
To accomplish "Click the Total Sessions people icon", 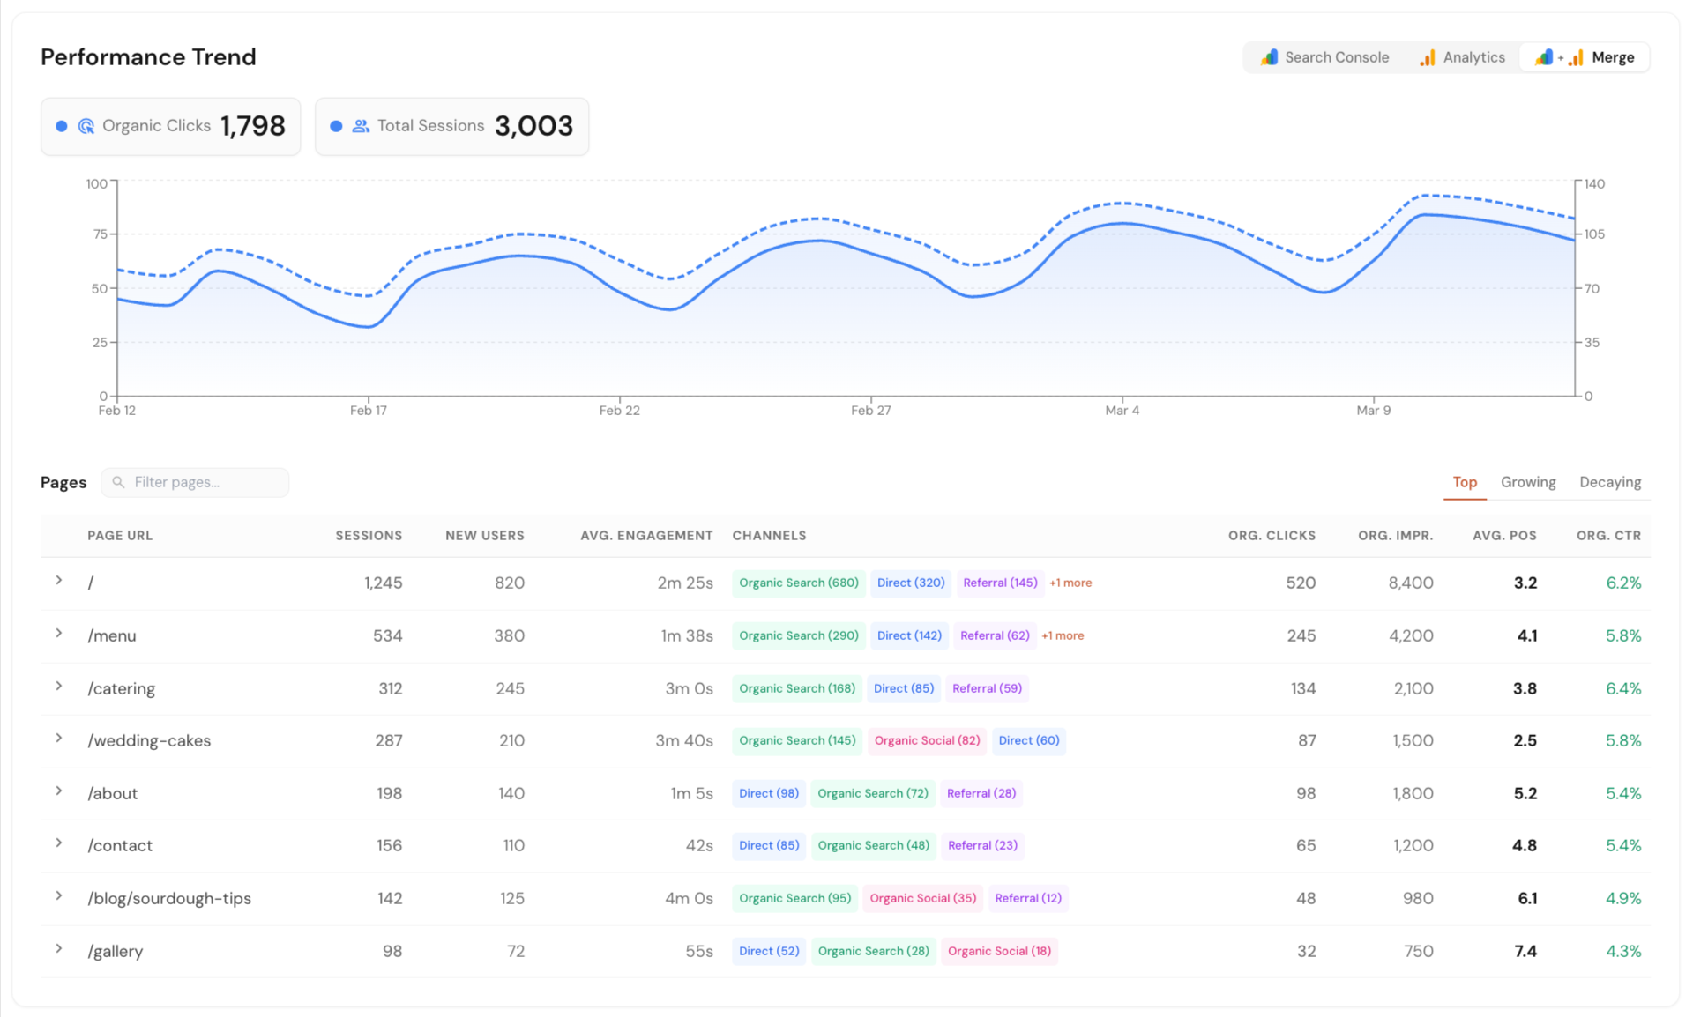I will (x=361, y=126).
